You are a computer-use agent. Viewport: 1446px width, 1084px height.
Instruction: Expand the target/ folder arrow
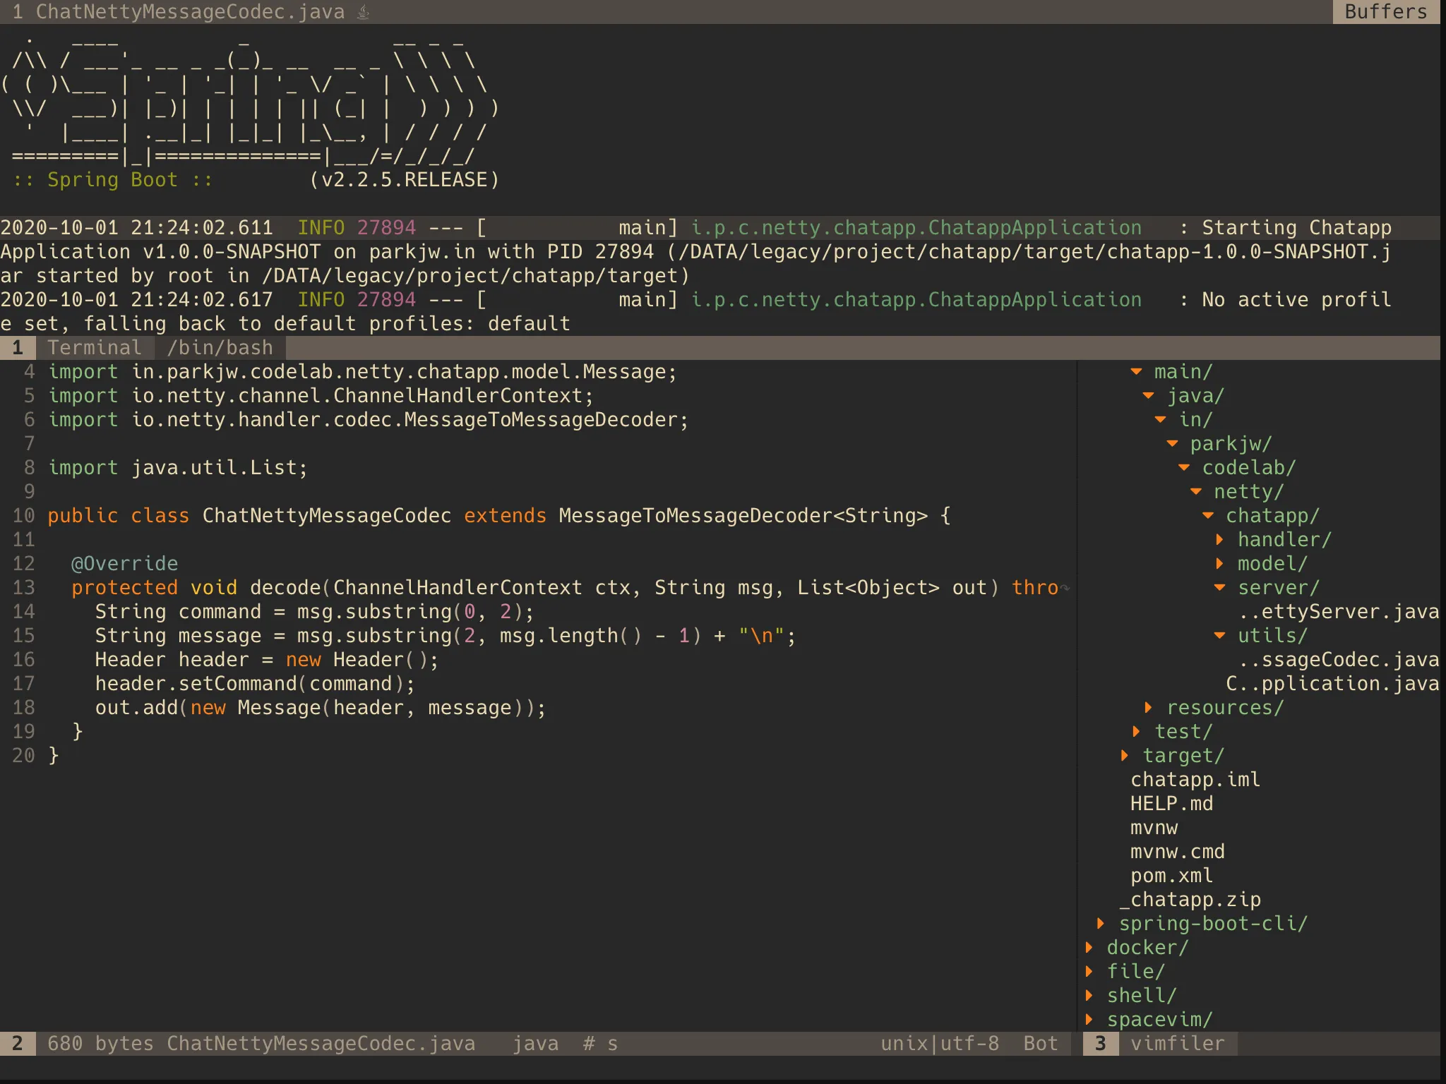(1124, 756)
